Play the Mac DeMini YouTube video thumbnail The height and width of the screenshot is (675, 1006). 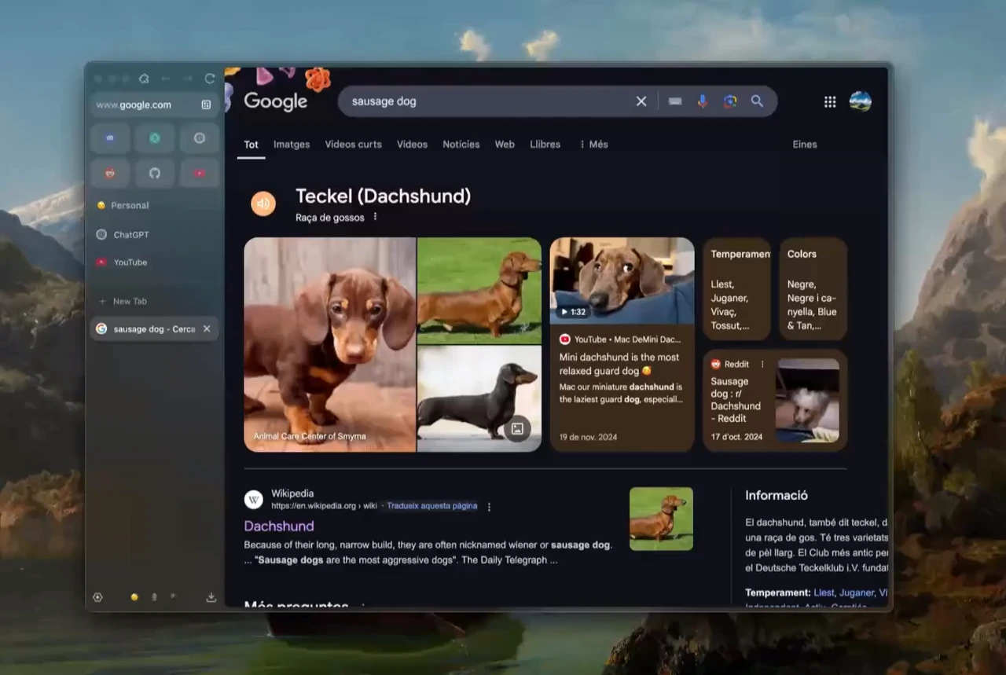[x=622, y=280]
